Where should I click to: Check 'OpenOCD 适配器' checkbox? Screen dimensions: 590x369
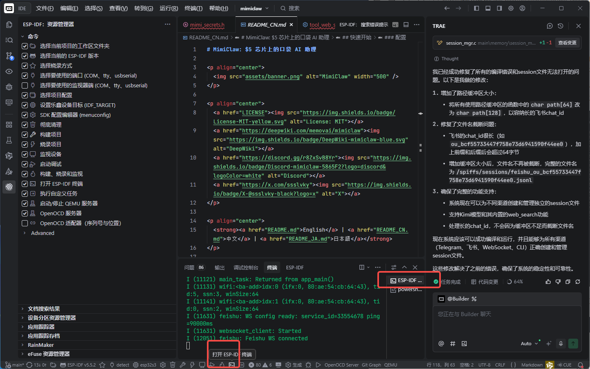(25, 223)
